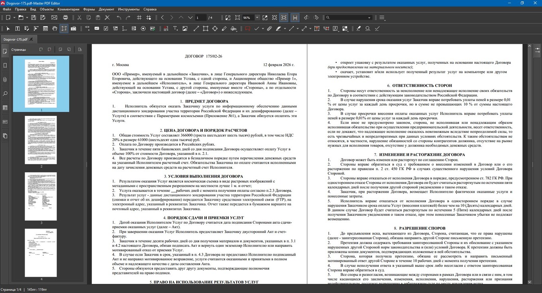Screen dimensions: 542x293
Task: Open the Файл menu
Action: 7,9
